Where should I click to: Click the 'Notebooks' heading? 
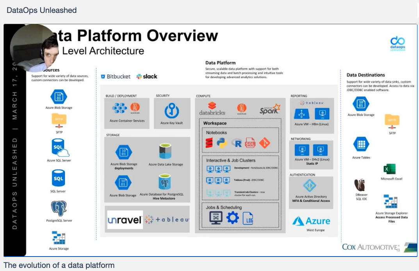tap(216, 132)
